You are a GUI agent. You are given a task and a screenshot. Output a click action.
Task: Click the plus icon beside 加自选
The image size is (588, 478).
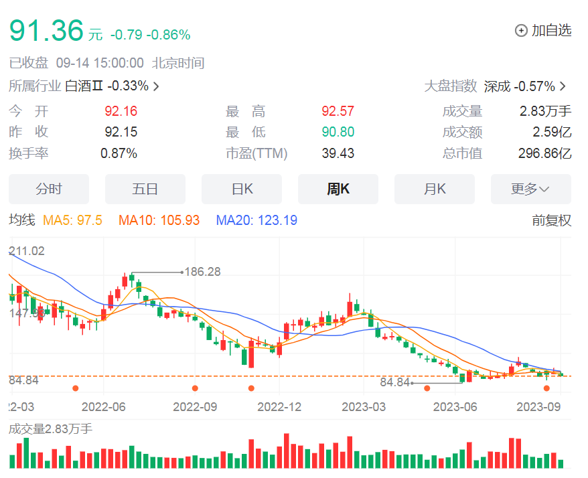pos(521,30)
